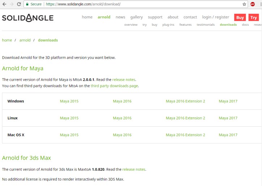Reload the page with refresh icon
This screenshot has height=186, width=262.
(19, 4)
